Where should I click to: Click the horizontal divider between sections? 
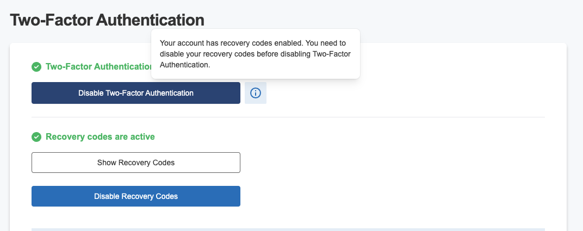[288, 117]
